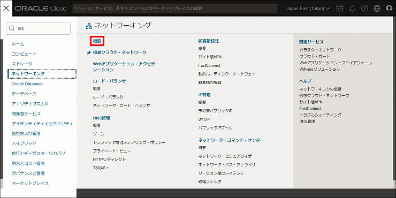396x198 pixels.
Task: Open the notifications bell icon
Action: (352, 9)
